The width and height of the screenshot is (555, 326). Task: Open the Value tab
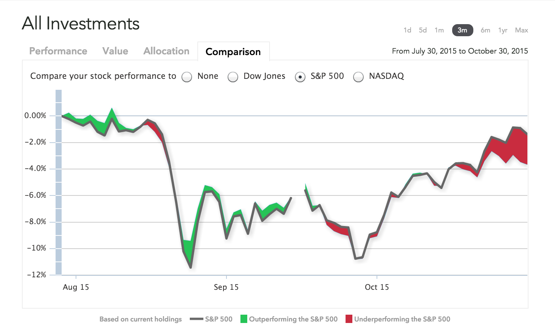click(x=115, y=51)
